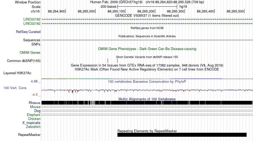
Task: Click the Sequences track label
Action: click(32, 40)
